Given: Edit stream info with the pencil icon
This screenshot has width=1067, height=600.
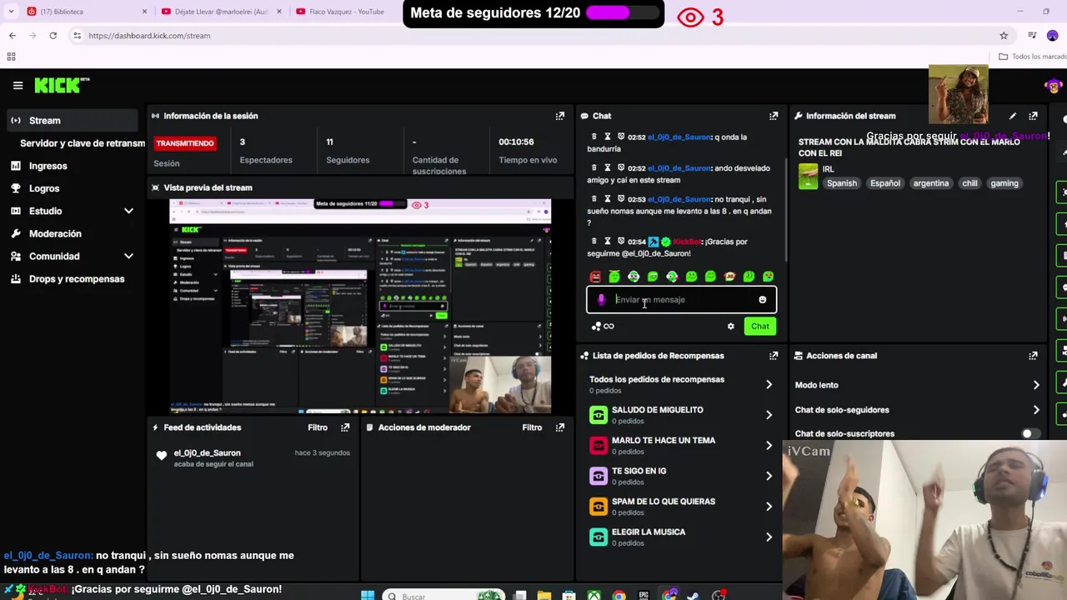Looking at the screenshot, I should coord(1012,116).
